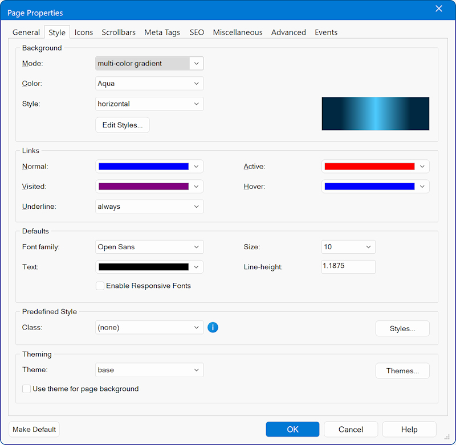
Task: Select the Visited link purple color
Action: tap(144, 187)
